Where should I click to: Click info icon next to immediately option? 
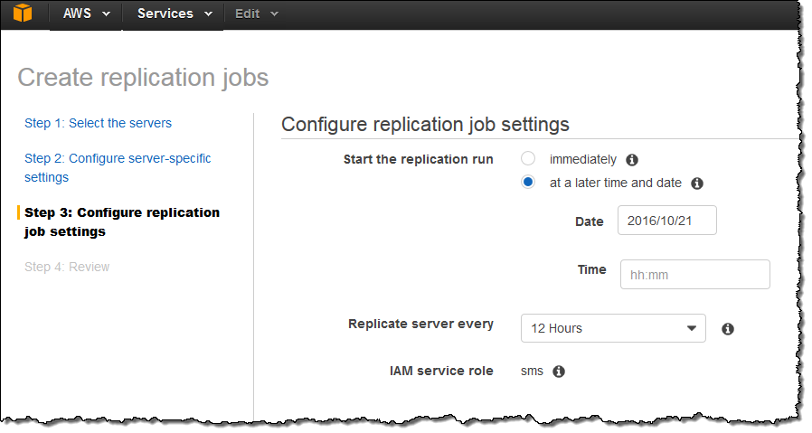click(632, 160)
